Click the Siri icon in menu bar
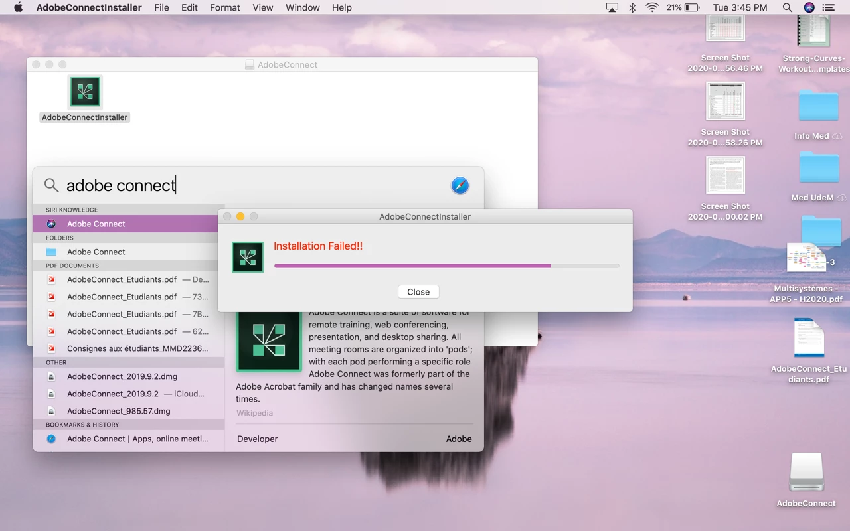Screen dimensions: 850x531 coord(809,7)
